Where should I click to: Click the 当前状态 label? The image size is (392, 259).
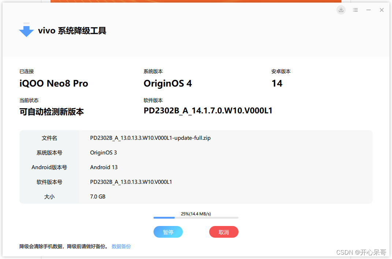point(29,101)
